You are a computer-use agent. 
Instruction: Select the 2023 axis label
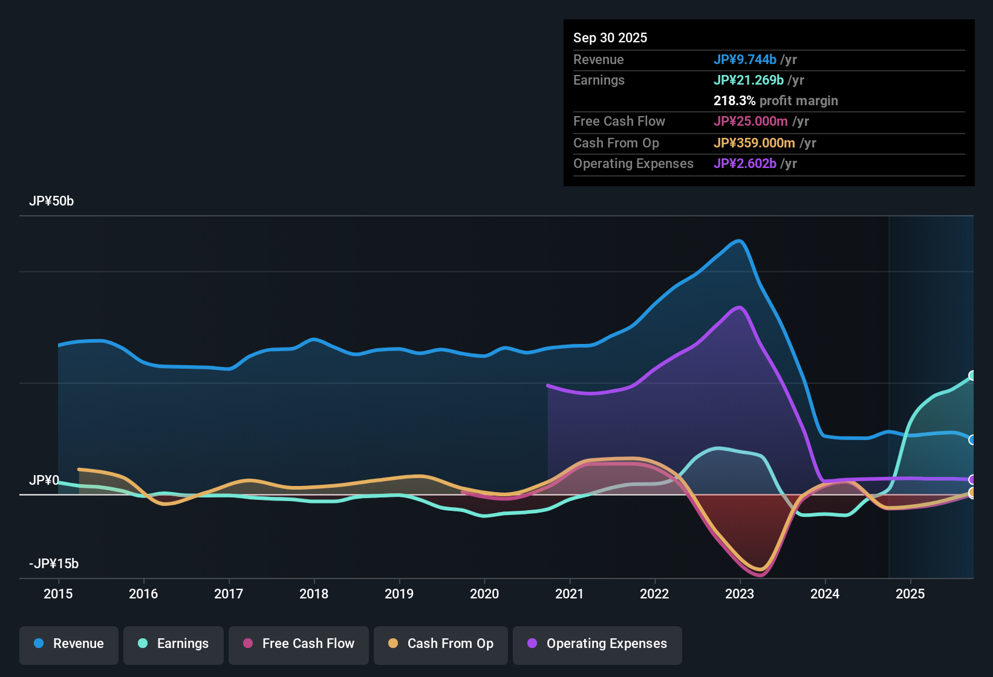pyautogui.click(x=739, y=594)
